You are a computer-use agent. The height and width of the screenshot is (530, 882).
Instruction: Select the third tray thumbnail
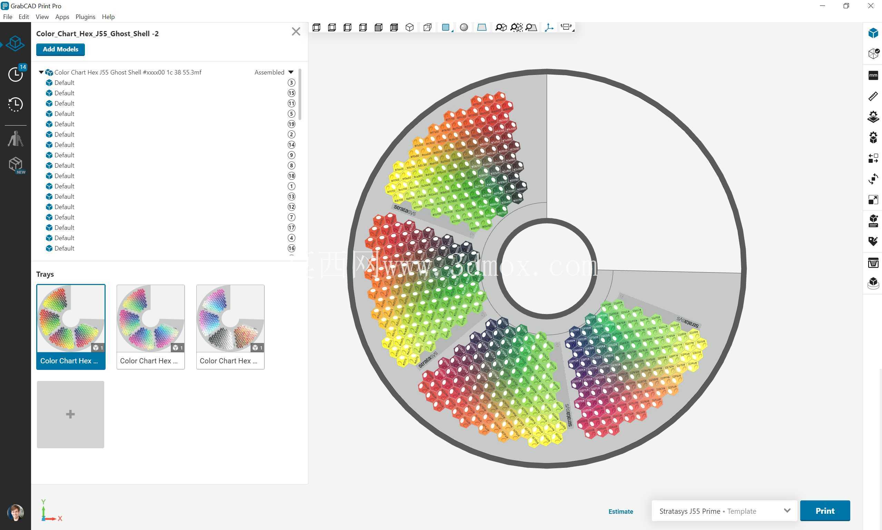tap(230, 327)
